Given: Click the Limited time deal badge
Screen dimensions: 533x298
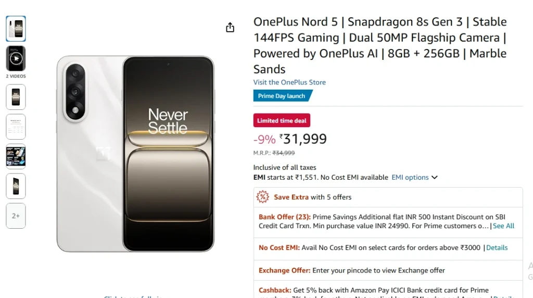Looking at the screenshot, I should tap(282, 121).
